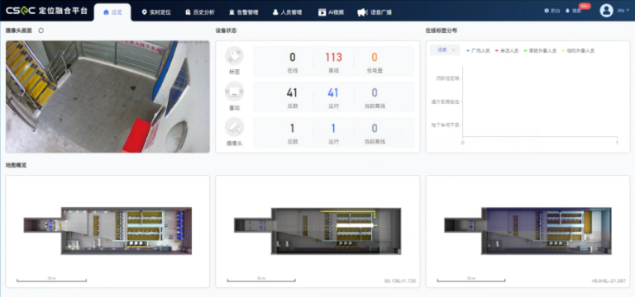This screenshot has width=635, height=297.
Task: Open the 消息 notifications bell
Action: click(x=574, y=11)
